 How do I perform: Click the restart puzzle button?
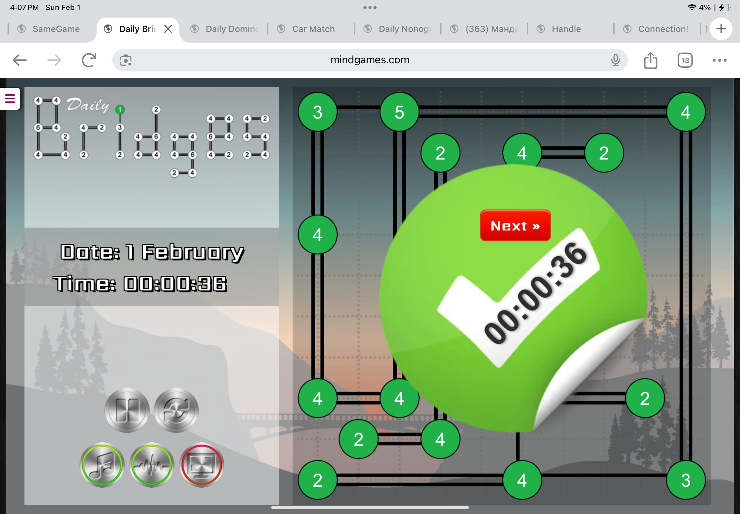tap(176, 410)
